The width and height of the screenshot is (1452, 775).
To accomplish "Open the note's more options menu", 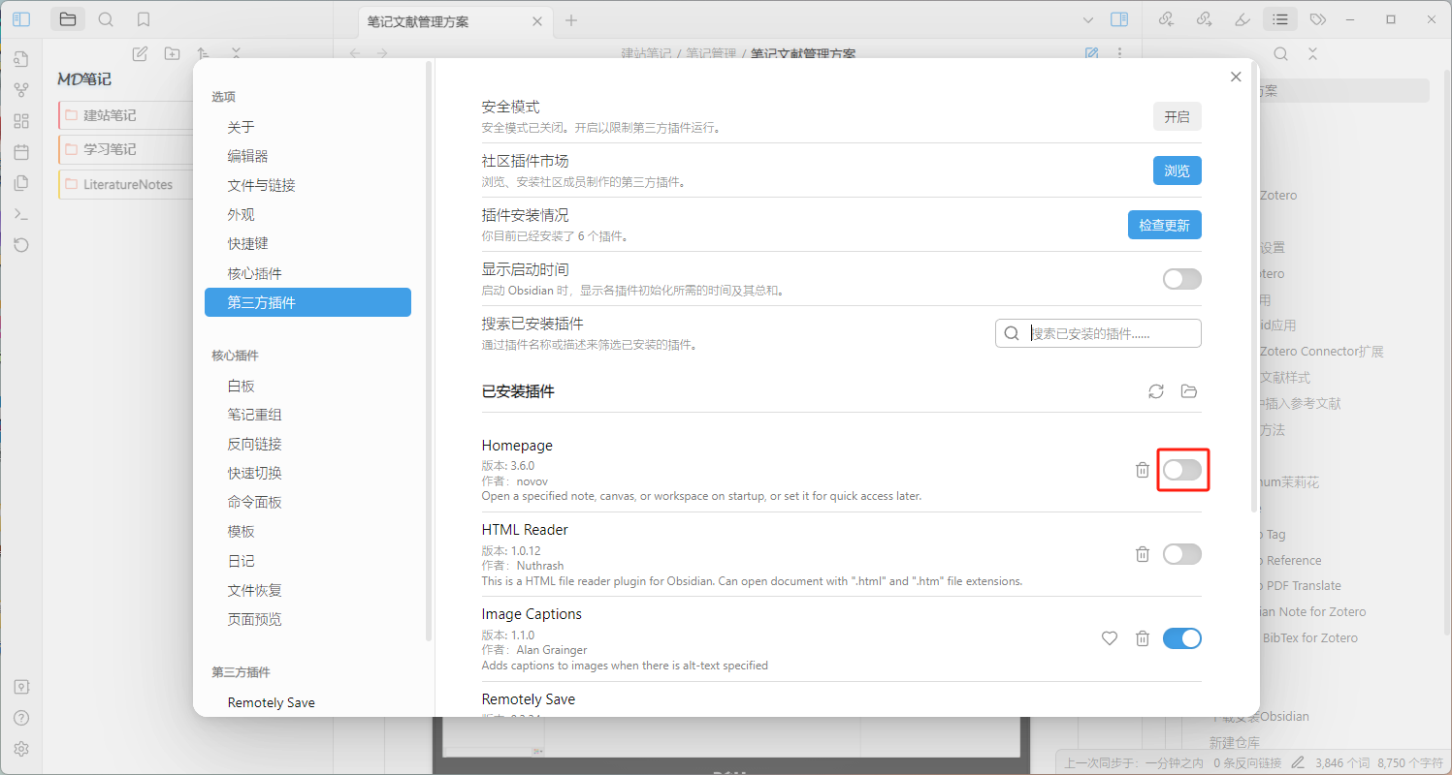I will point(1120,54).
